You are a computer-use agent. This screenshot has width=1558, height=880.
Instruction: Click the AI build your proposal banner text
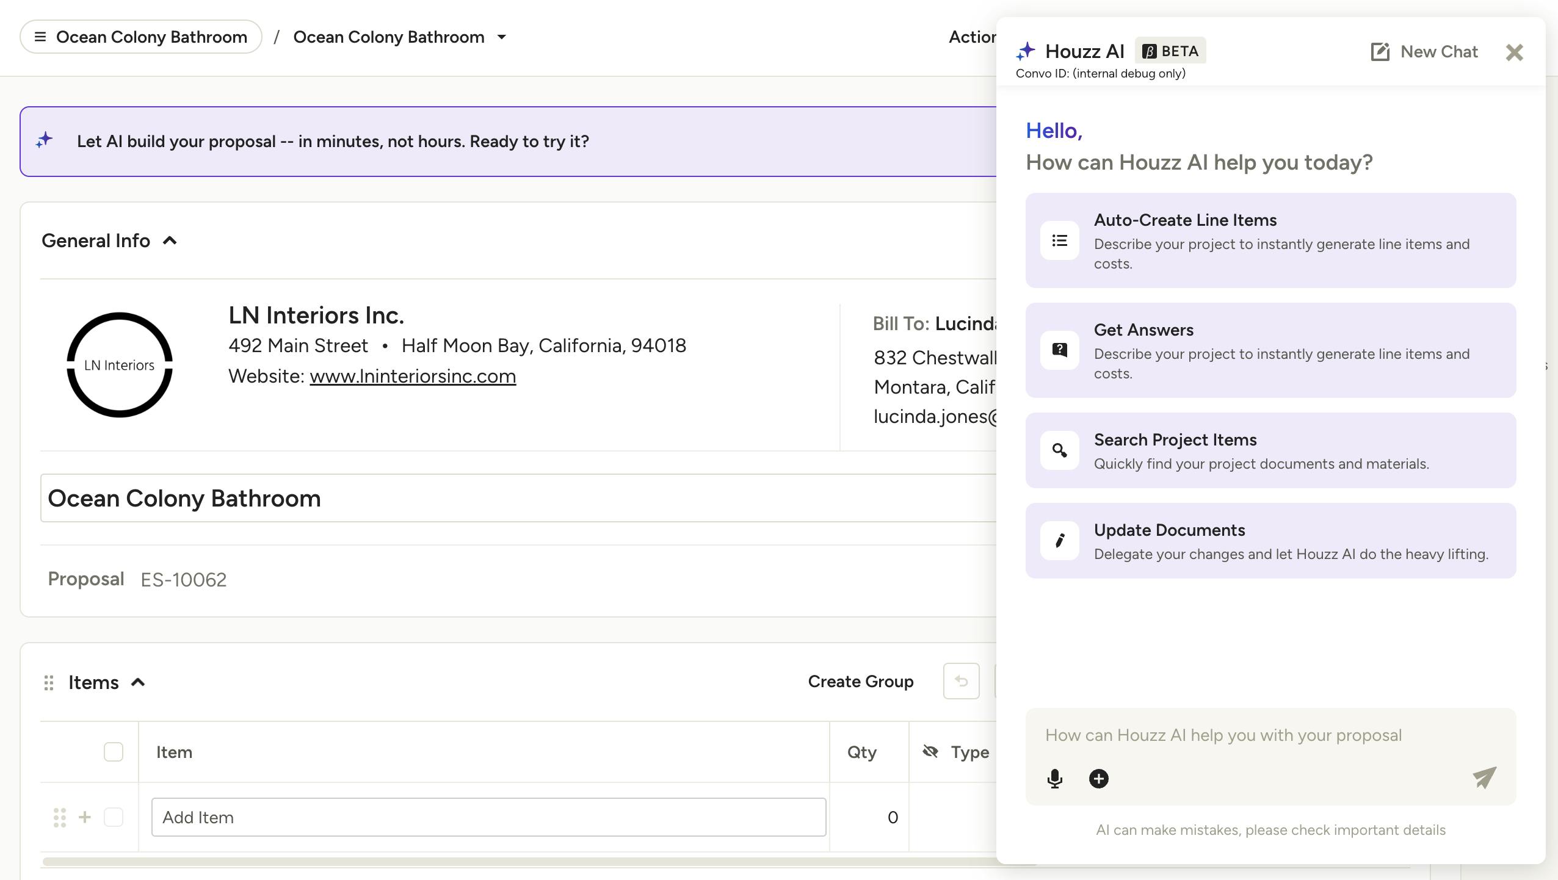pyautogui.click(x=333, y=142)
